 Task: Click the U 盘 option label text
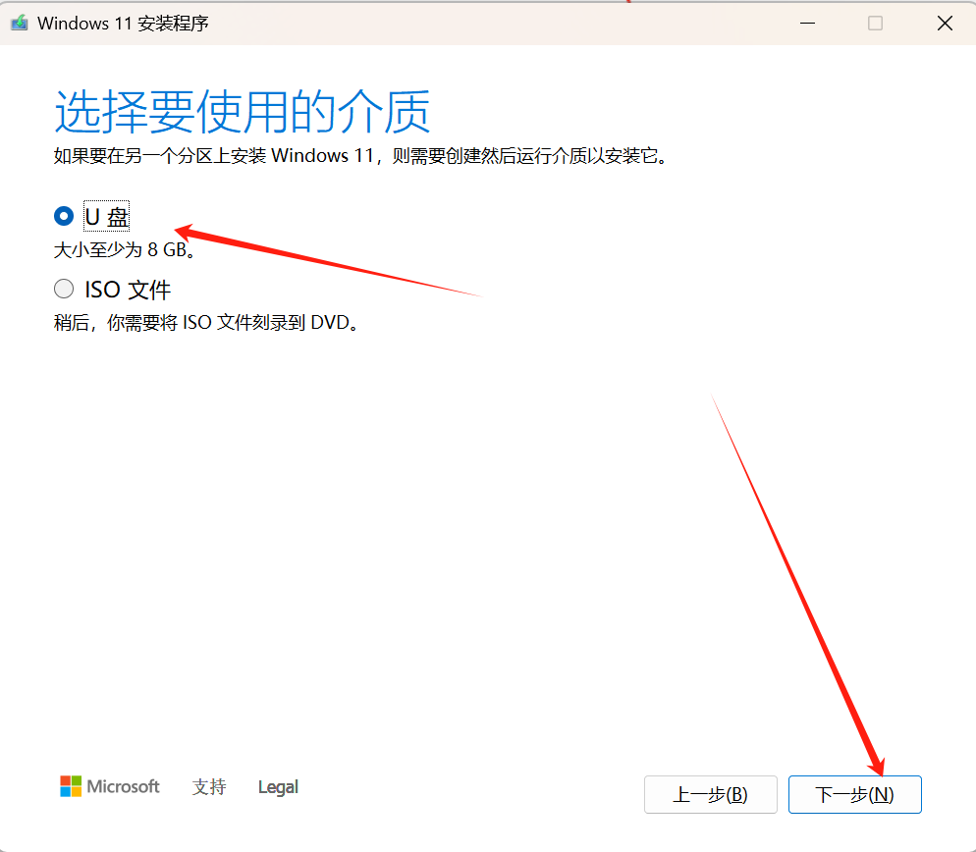[106, 215]
